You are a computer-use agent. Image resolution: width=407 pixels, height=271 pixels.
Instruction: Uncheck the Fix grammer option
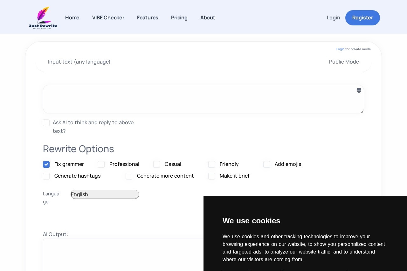46,165
